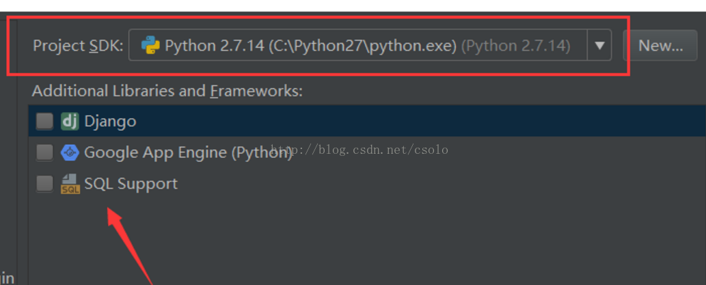Enable the Django checkbox
706x285 pixels.
click(44, 122)
